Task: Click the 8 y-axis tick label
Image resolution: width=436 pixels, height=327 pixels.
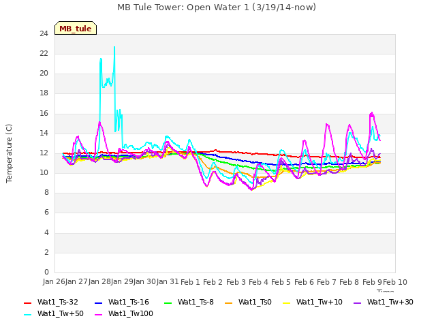Action: [46, 193]
